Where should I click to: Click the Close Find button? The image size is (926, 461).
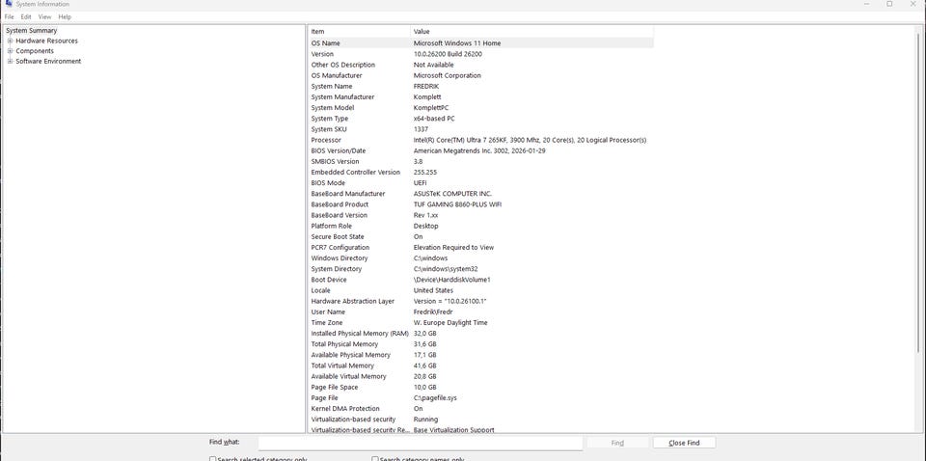[x=684, y=443]
